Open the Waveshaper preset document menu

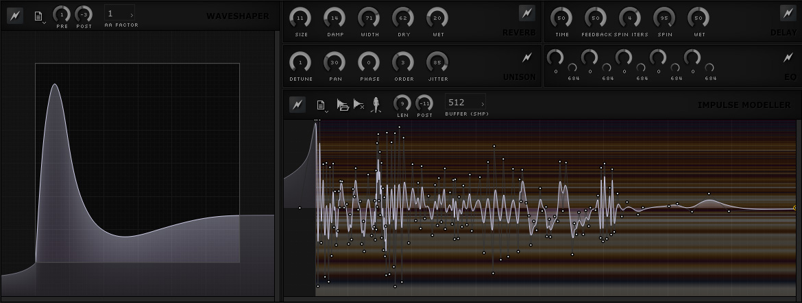(39, 17)
